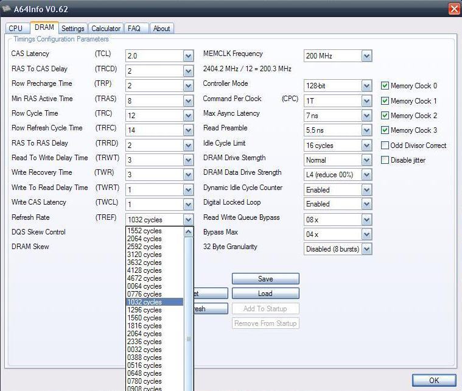Select the DRAM tab
Image resolution: width=462 pixels, height=391 pixels.
44,27
